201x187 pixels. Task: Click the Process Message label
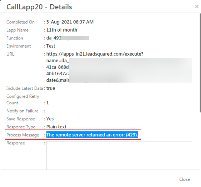pos(23,135)
